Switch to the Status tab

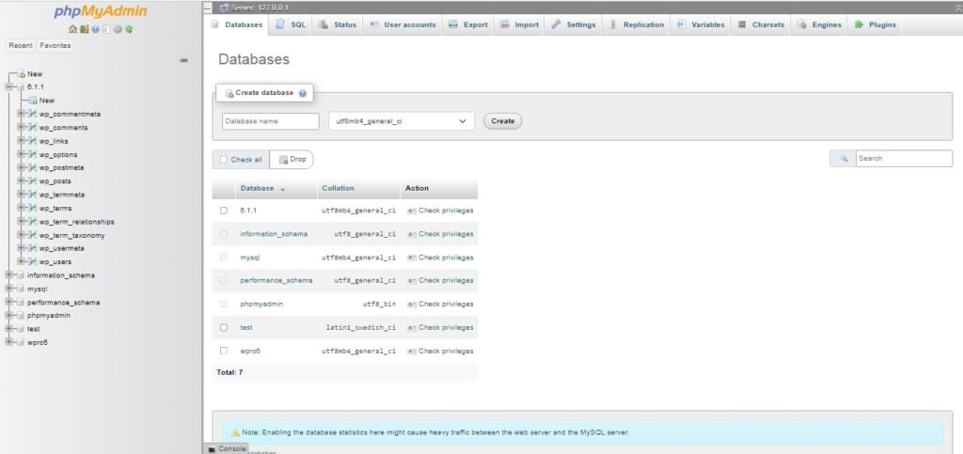tap(338, 25)
